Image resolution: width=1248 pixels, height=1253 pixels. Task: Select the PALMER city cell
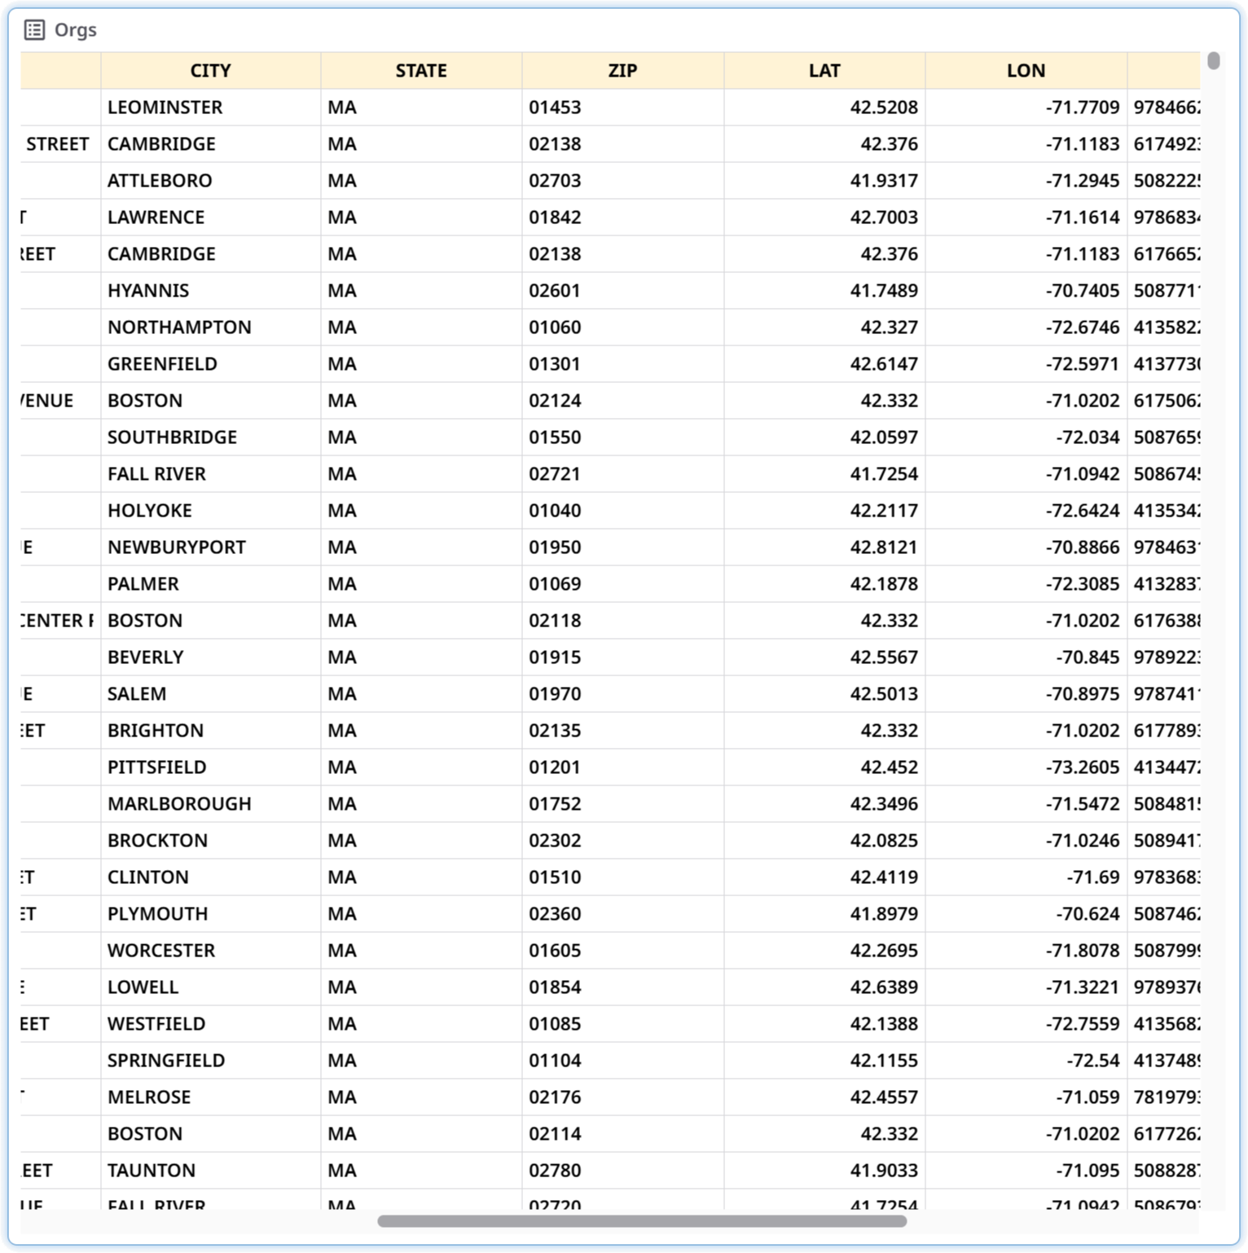tap(211, 584)
